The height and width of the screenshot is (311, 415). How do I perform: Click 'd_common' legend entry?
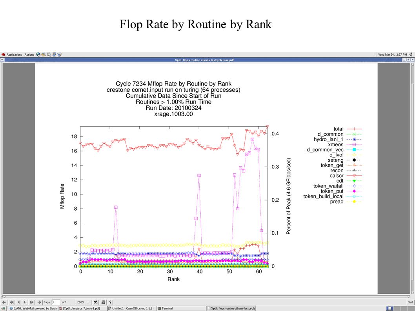click(x=340, y=134)
